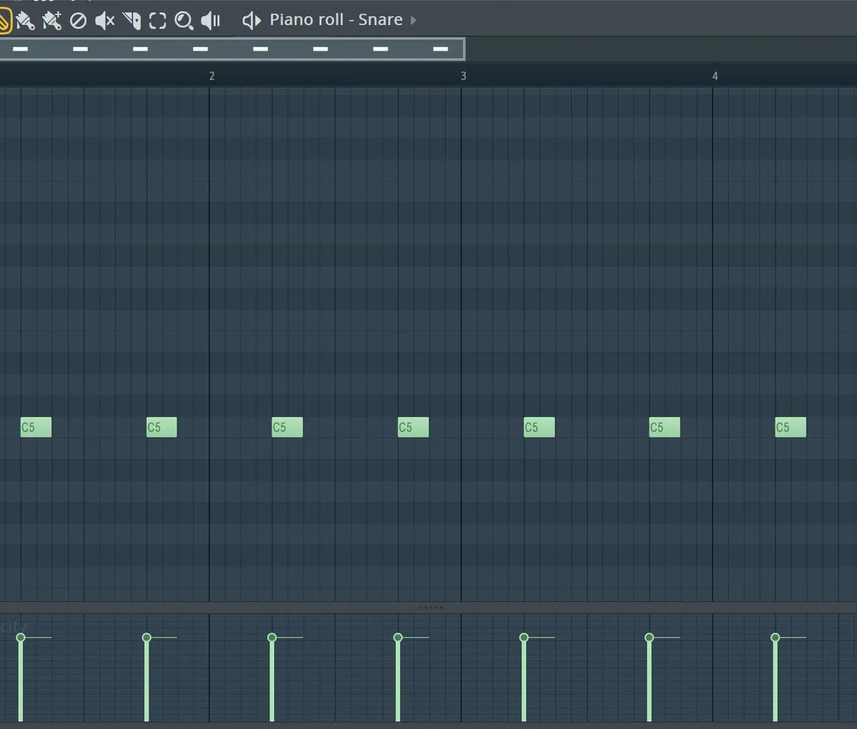Click the speaker icon beside Piano roll title
This screenshot has height=729, width=857.
point(251,20)
